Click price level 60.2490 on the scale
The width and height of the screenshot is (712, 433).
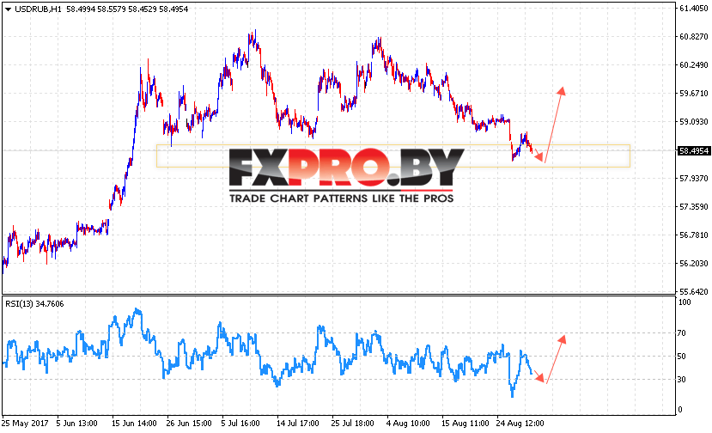pyautogui.click(x=693, y=65)
